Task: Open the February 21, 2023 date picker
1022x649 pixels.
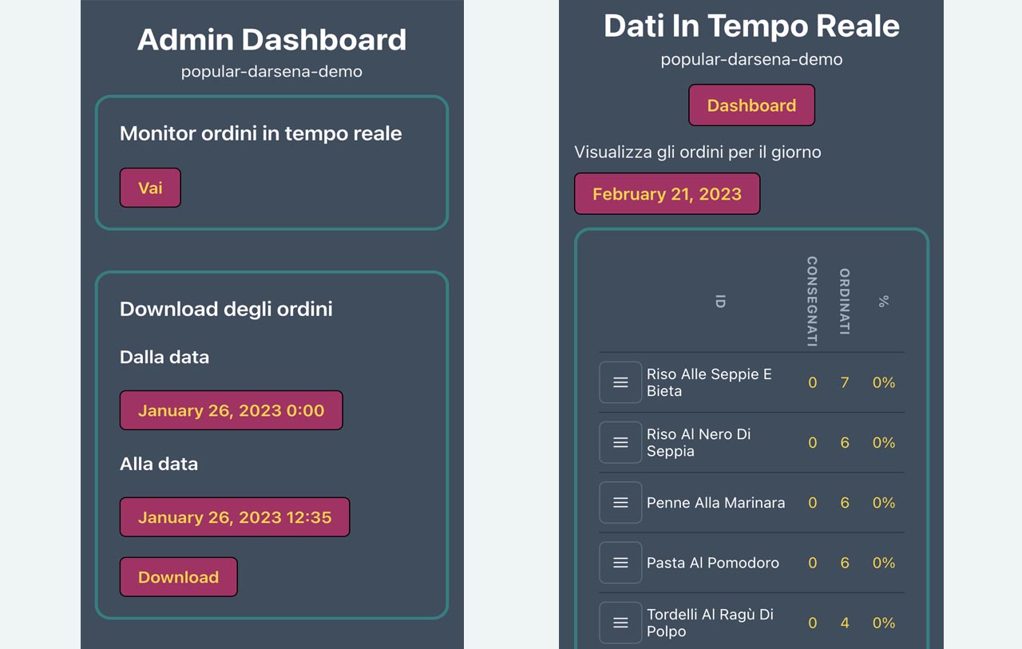Action: [667, 194]
